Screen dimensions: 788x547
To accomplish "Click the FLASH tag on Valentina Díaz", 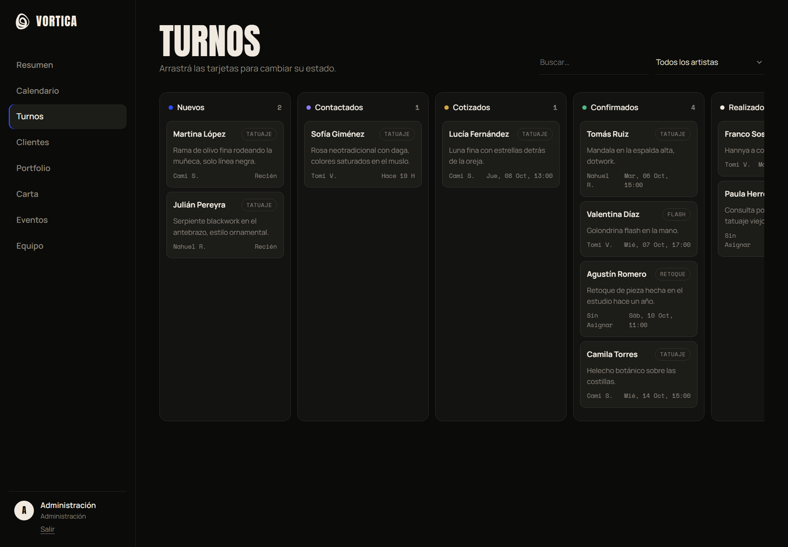I will click(676, 214).
